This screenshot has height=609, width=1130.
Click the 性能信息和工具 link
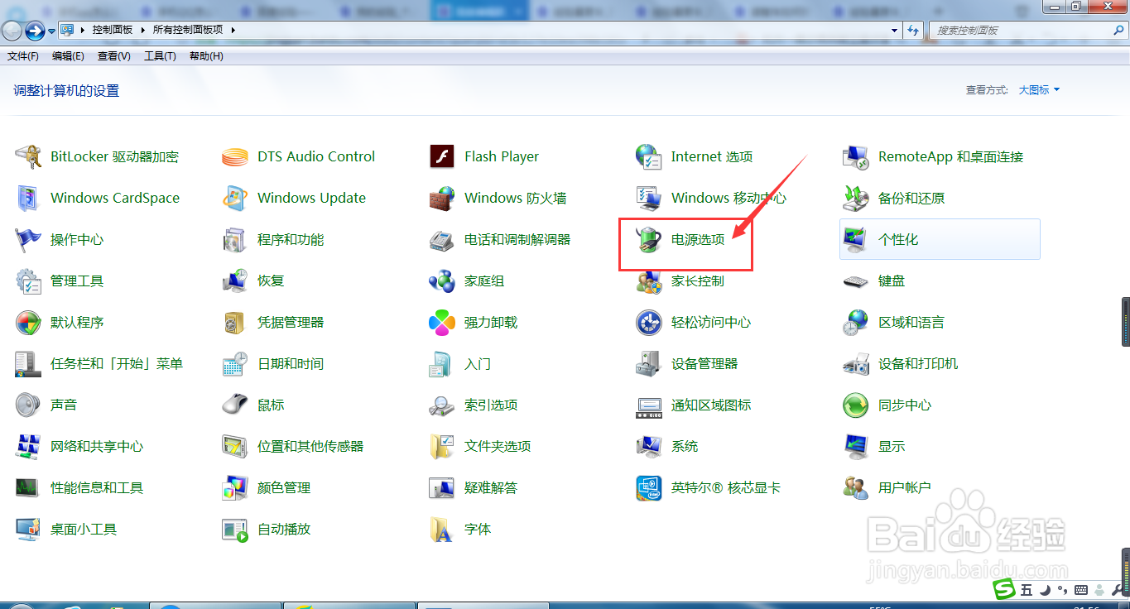[x=97, y=487]
